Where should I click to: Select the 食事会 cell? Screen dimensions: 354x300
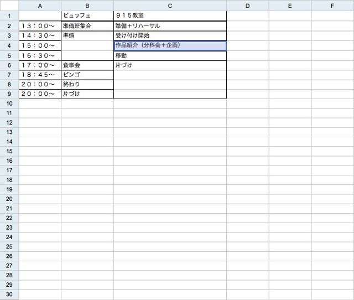(x=87, y=65)
